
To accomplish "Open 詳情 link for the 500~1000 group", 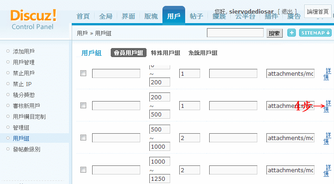I will [327, 138].
